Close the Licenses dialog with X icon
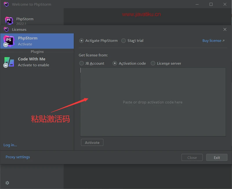 coord(225,29)
